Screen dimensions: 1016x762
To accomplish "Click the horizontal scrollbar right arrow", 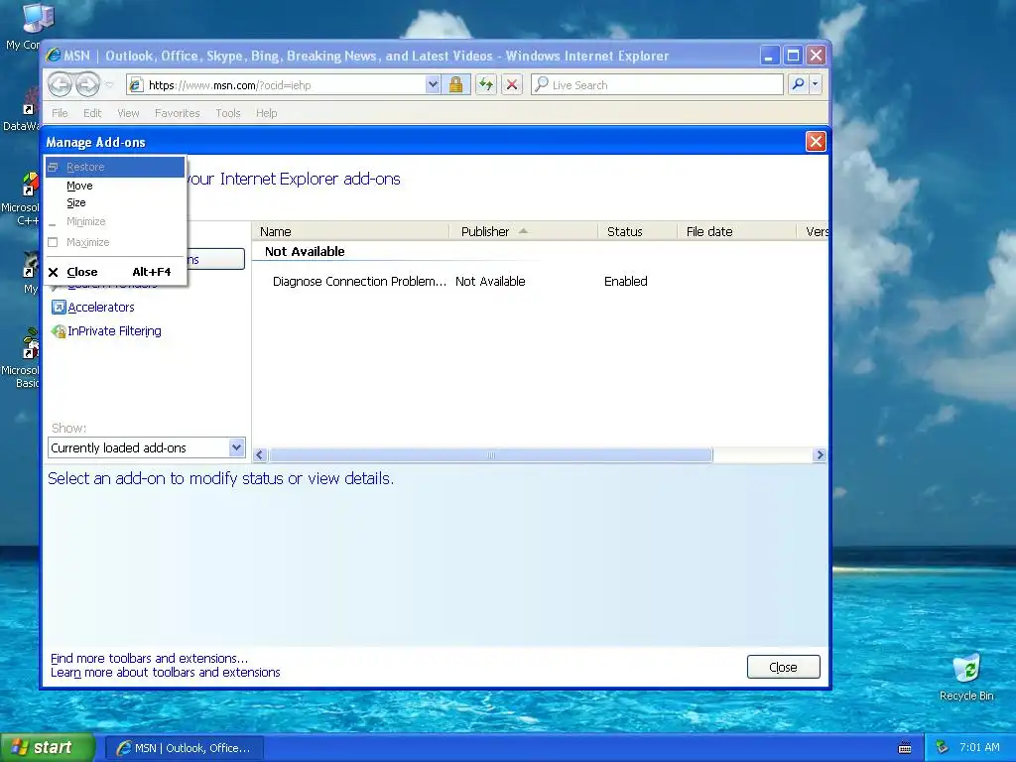I will pos(819,454).
